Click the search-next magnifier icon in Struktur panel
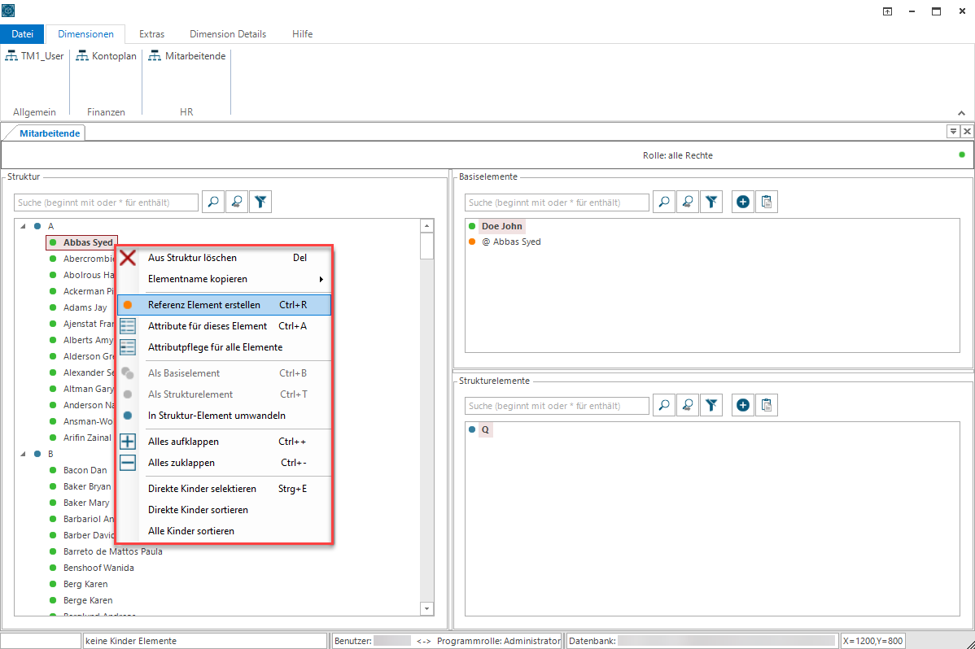975x649 pixels. point(237,202)
